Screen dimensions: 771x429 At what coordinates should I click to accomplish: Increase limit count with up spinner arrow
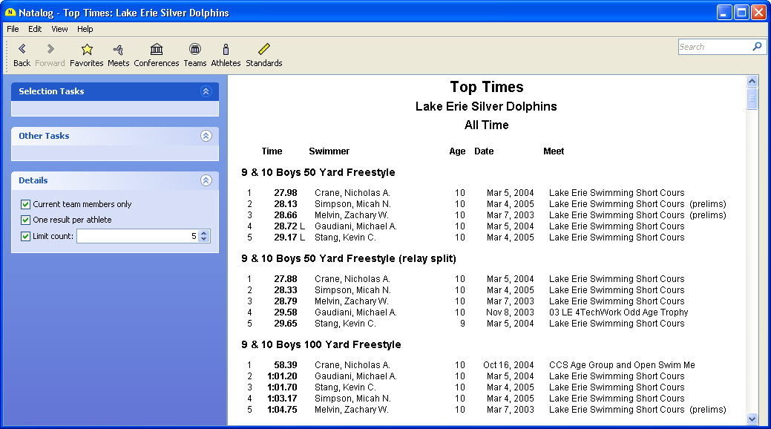coord(205,233)
